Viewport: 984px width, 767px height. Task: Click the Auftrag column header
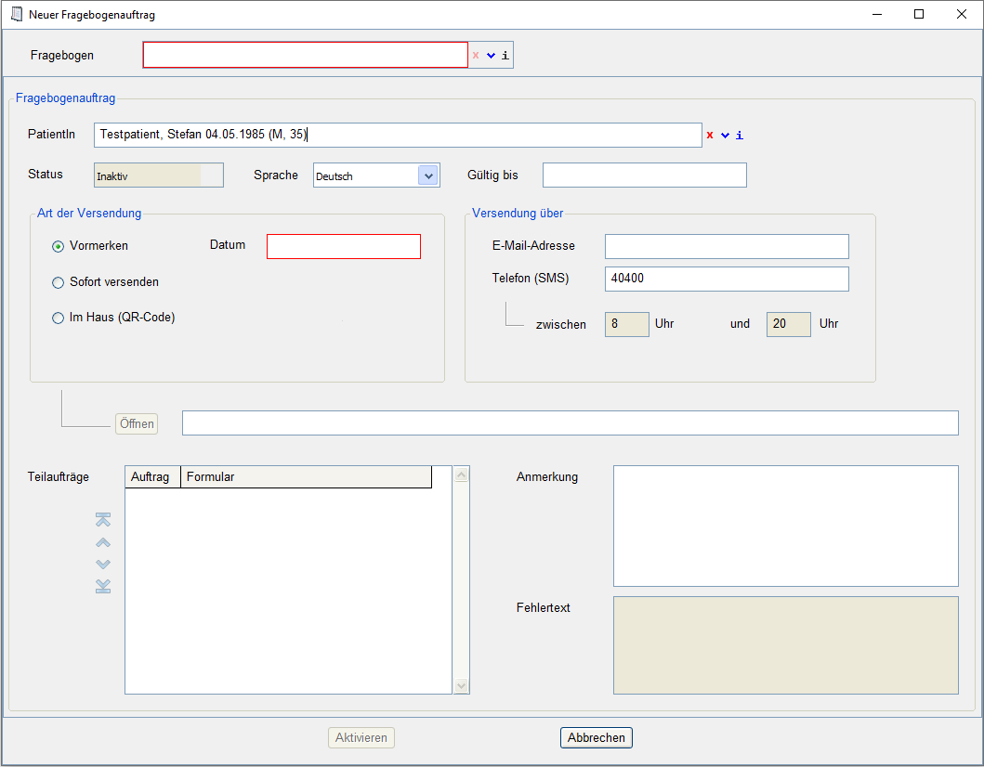(x=151, y=477)
